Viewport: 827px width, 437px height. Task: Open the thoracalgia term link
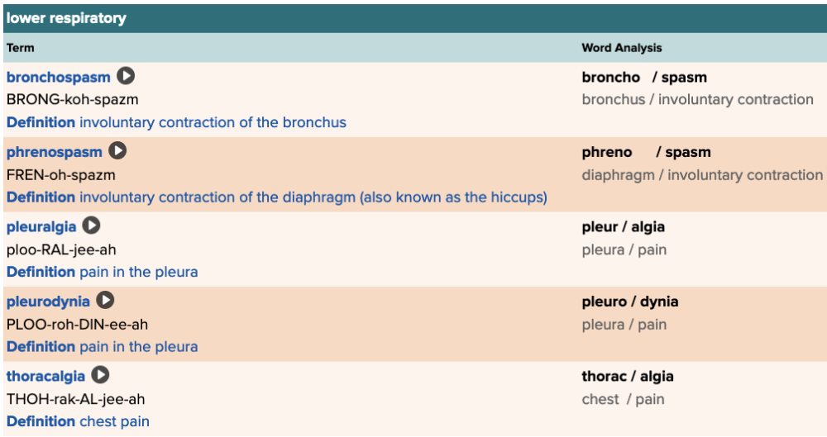point(45,376)
